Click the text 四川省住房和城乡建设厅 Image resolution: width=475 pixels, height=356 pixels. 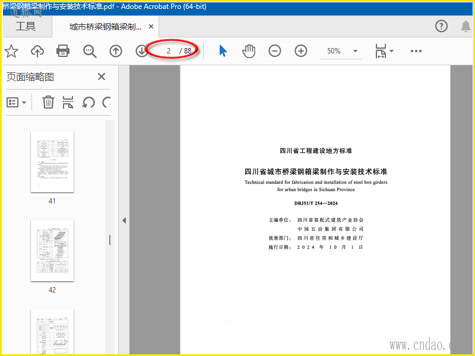click(330, 238)
